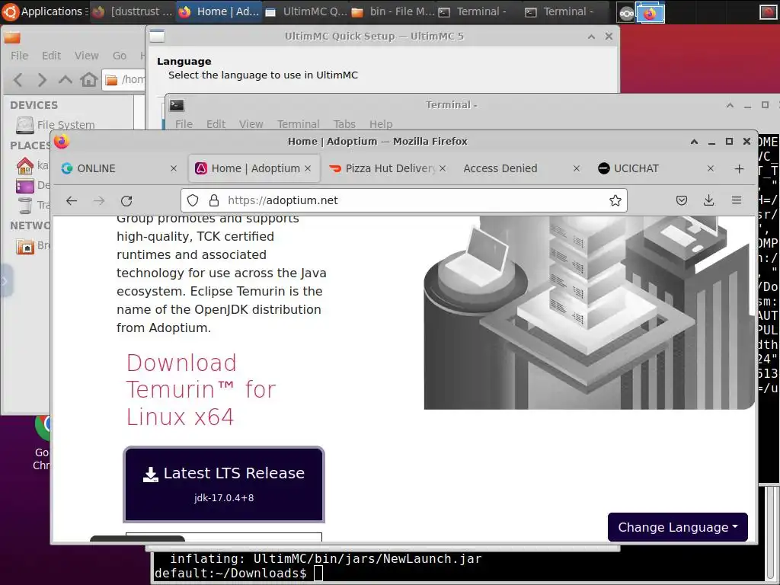Screen dimensions: 780x585
Task: Open View menu in file manager
Action: pyautogui.click(x=87, y=56)
